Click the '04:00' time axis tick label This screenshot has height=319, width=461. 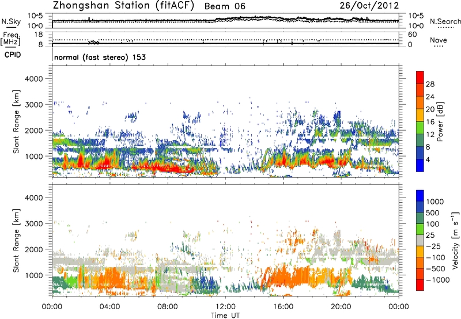(x=109, y=307)
